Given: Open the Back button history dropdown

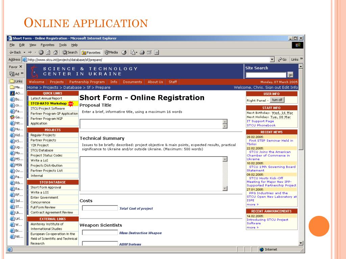Looking at the screenshot, I should point(24,52).
